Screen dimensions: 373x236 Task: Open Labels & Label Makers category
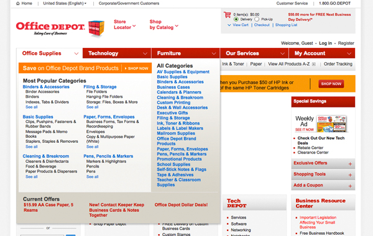pos(180,129)
